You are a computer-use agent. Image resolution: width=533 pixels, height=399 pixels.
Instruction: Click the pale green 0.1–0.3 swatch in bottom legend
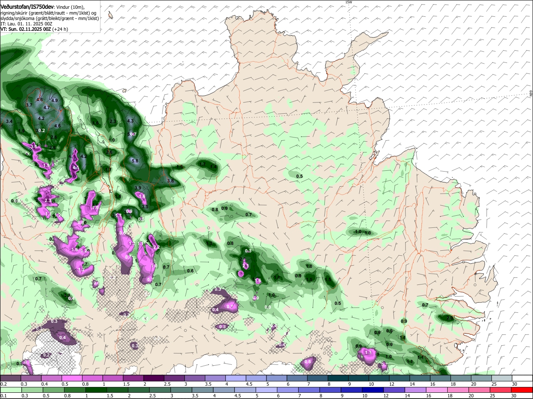[10, 390]
